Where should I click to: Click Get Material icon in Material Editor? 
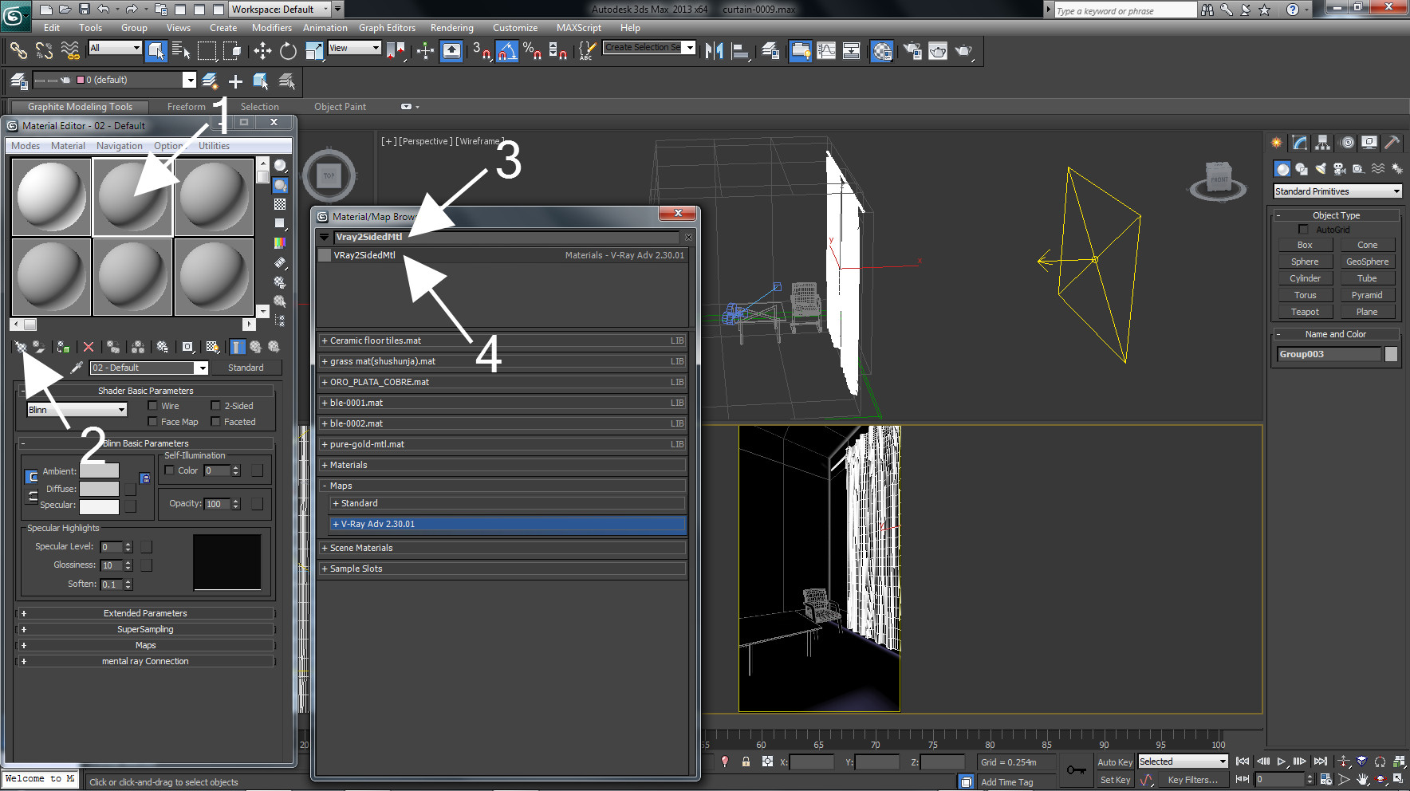[20, 347]
